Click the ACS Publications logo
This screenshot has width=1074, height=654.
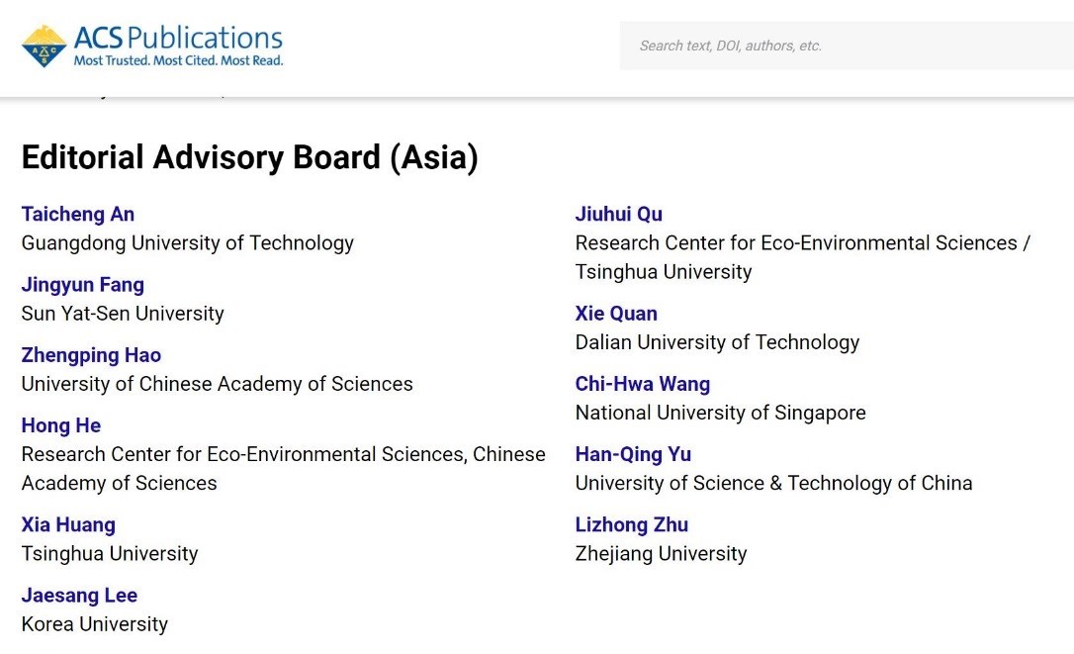[x=152, y=46]
